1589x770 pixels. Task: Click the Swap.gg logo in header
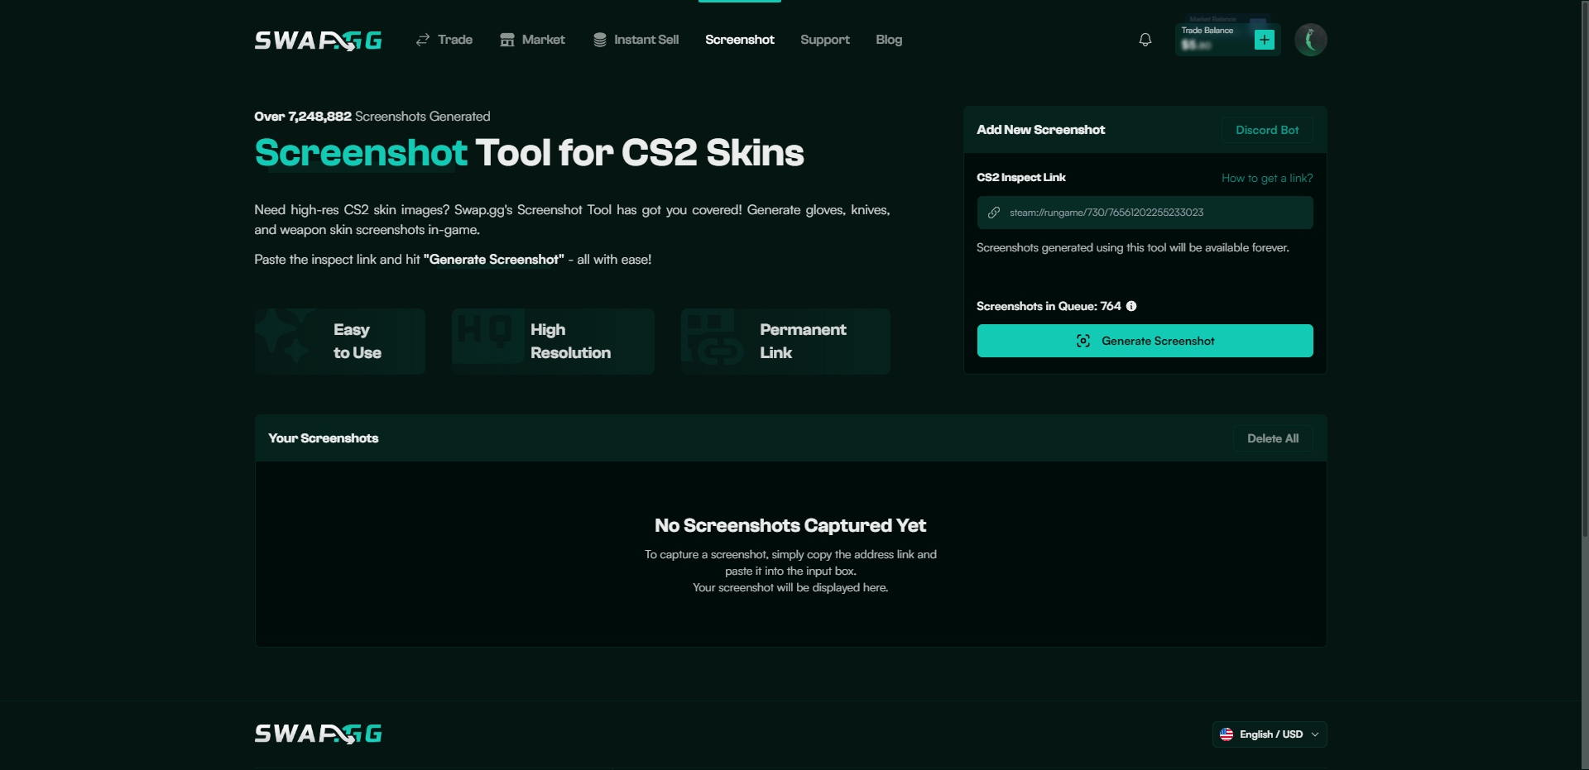[x=318, y=40]
